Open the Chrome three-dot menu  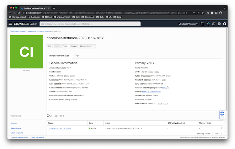pos(225,13)
